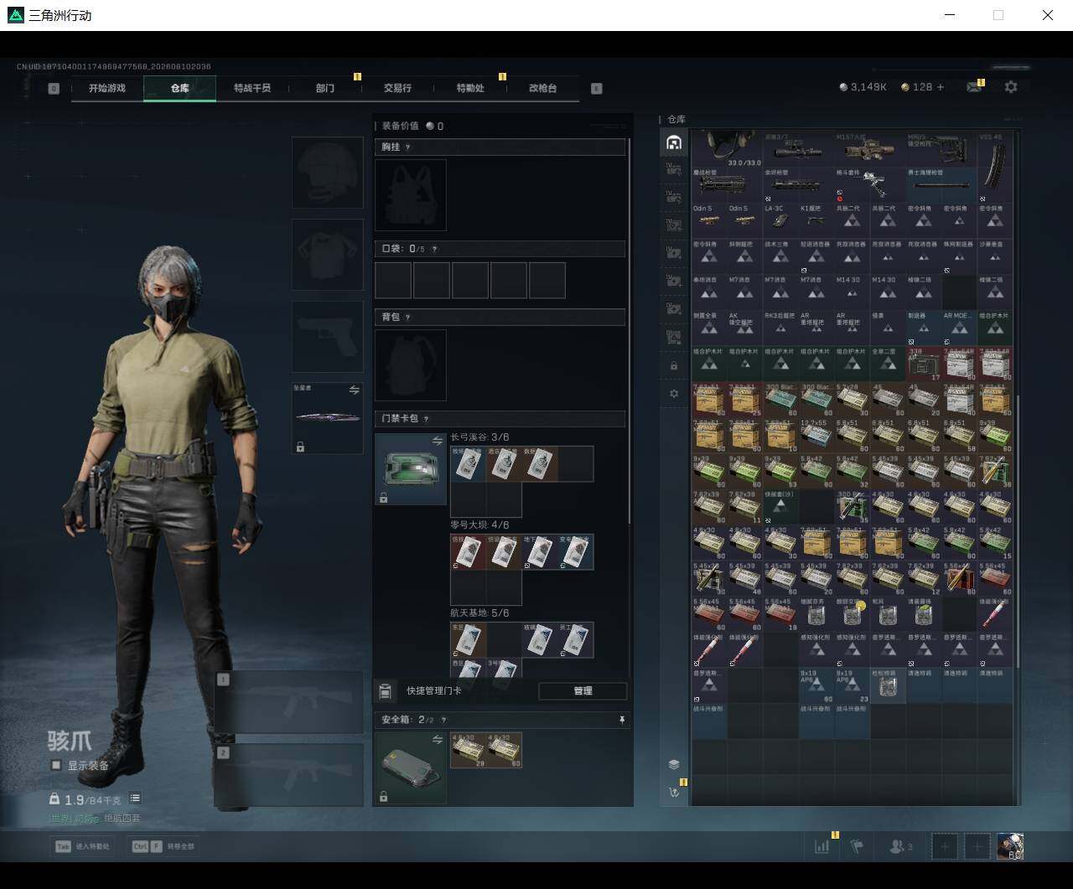Open the weight details list icon
The height and width of the screenshot is (889, 1073).
point(135,799)
